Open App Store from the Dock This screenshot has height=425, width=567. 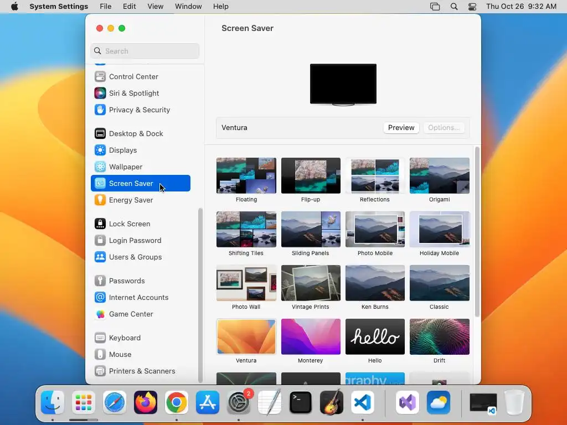click(208, 403)
